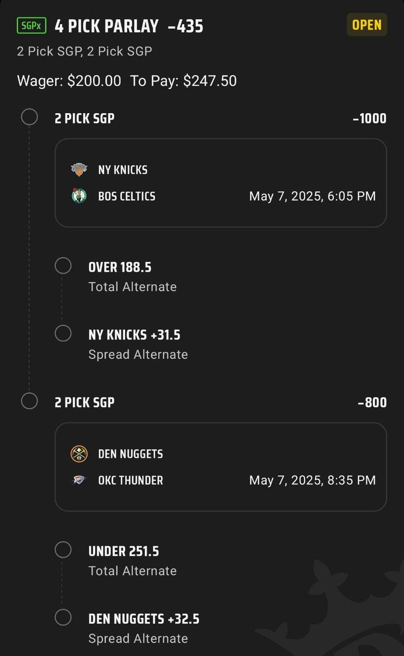Click the OKC Thunder team logo
404x656 pixels.
coord(79,480)
